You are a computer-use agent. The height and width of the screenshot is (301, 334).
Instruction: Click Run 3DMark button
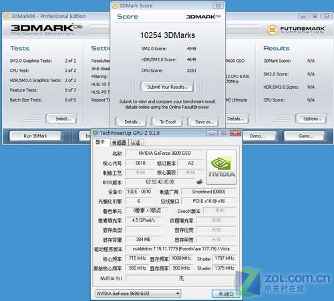click(x=35, y=136)
